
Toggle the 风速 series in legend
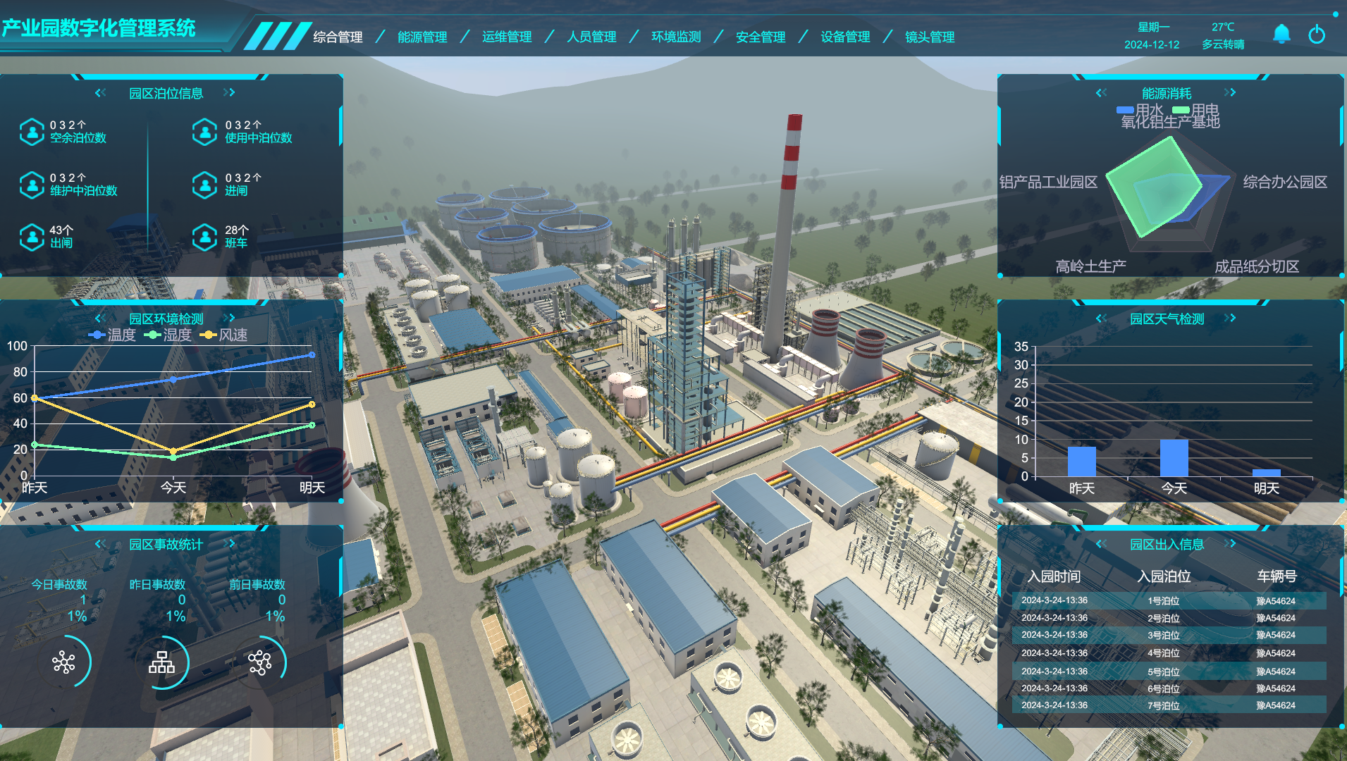point(224,335)
